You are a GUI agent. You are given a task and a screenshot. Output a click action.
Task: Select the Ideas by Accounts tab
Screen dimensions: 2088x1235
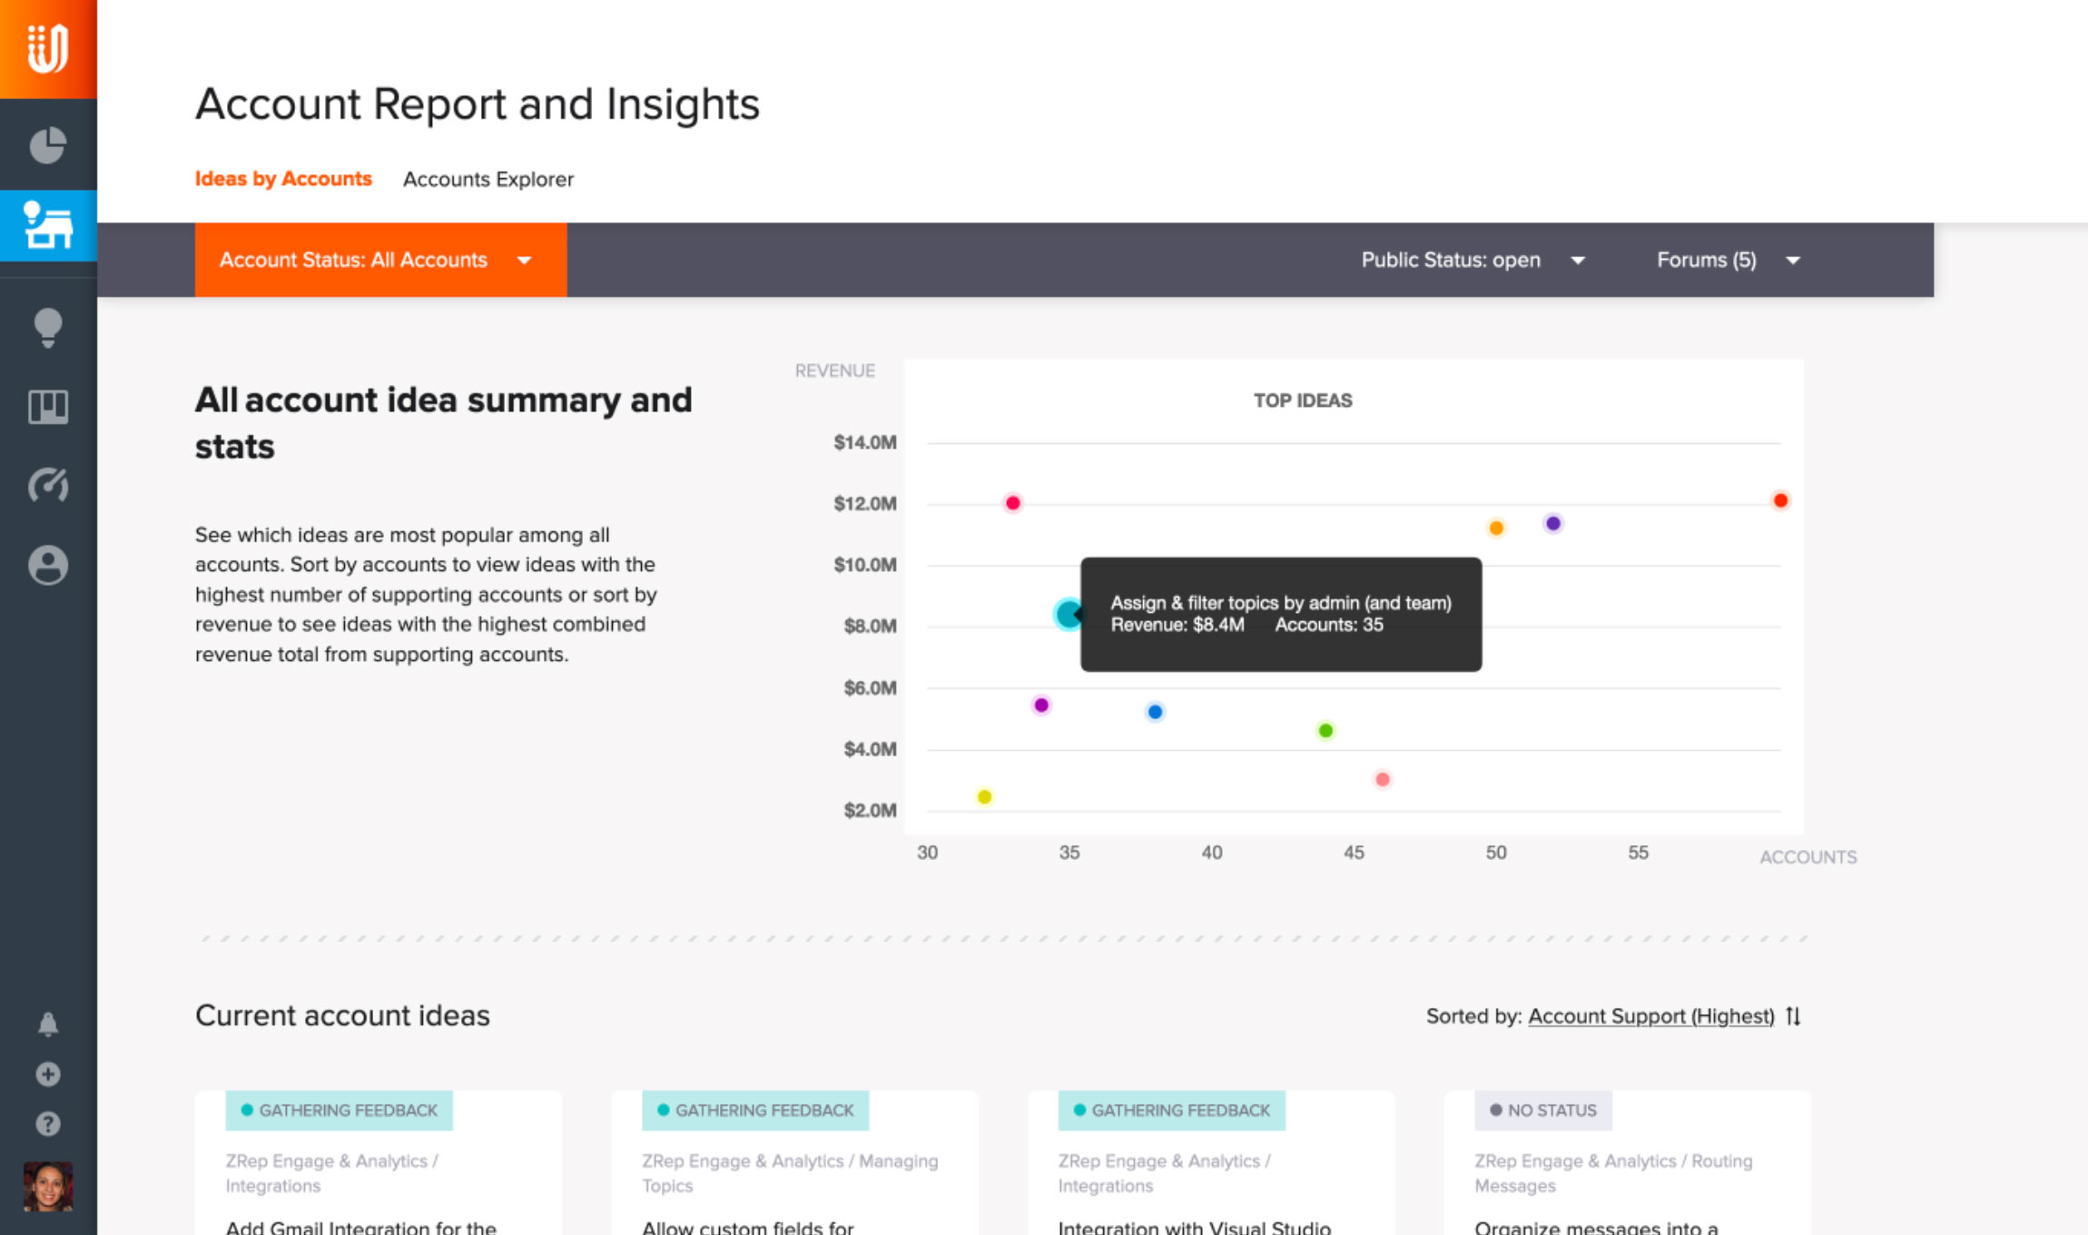[x=283, y=179]
